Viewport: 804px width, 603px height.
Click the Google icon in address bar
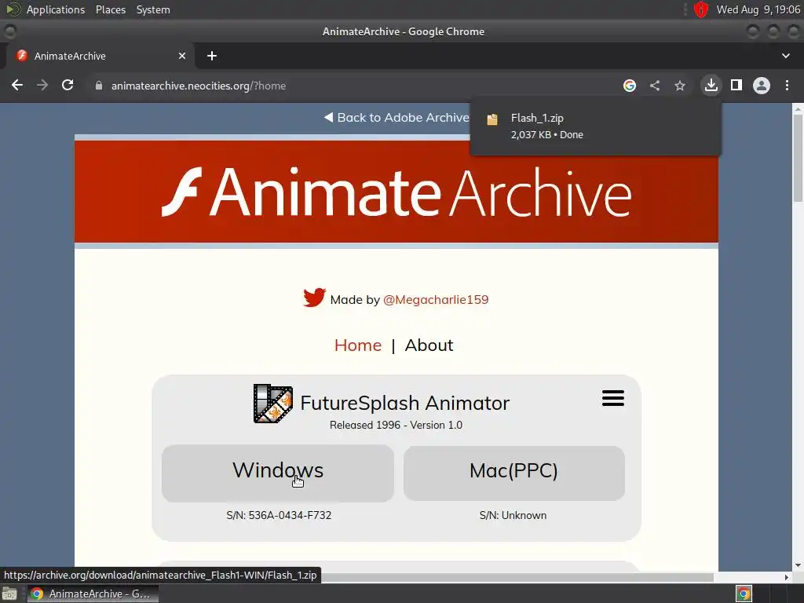[630, 86]
